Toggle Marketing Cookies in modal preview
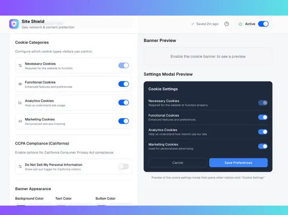This screenshot has width=288, height=215. (263, 146)
